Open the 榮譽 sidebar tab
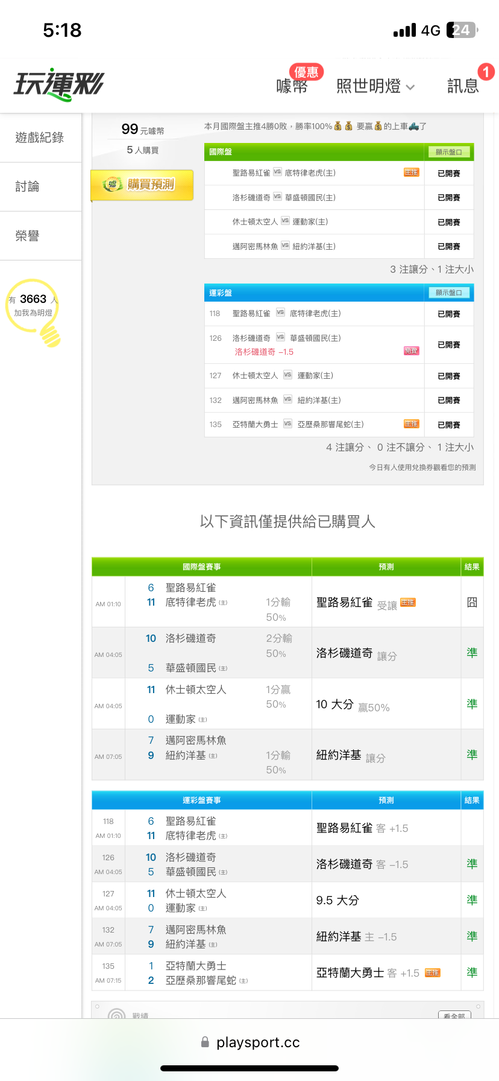This screenshot has width=499, height=1081. [x=40, y=236]
